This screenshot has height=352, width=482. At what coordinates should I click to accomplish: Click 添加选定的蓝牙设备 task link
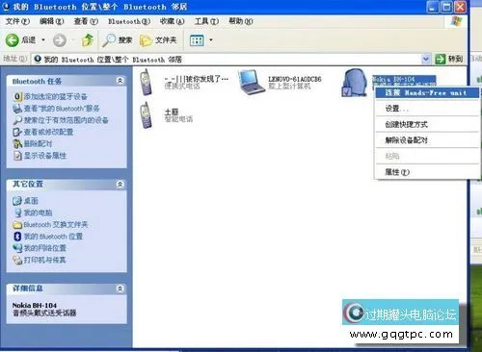(56, 96)
